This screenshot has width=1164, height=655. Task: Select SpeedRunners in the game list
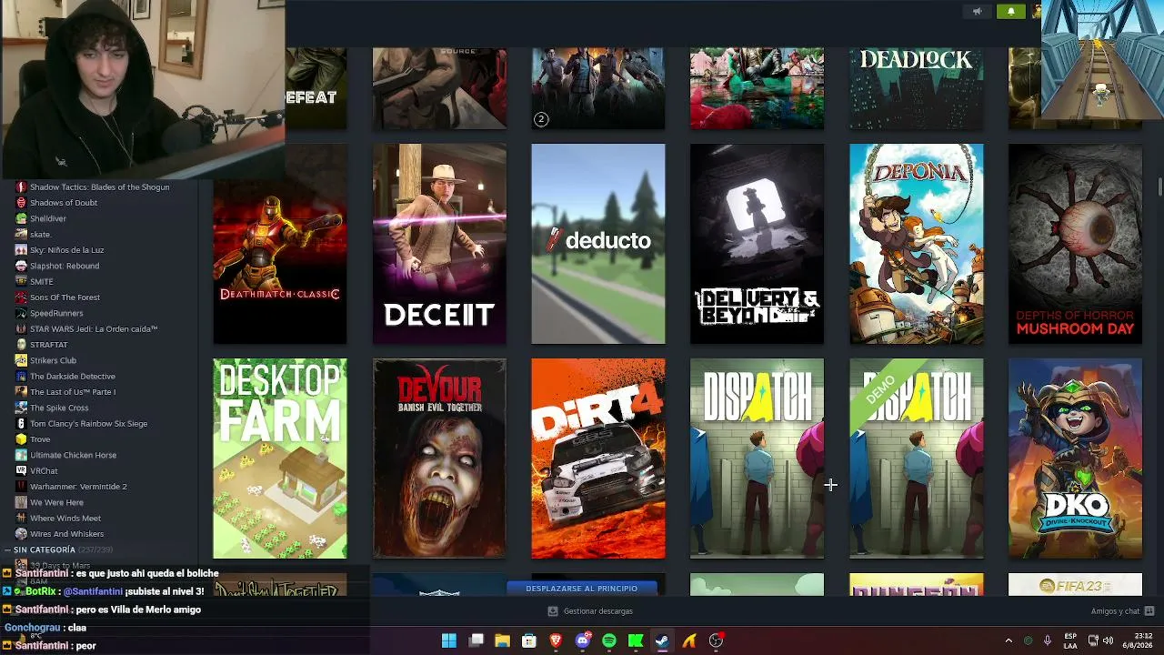[x=56, y=313]
